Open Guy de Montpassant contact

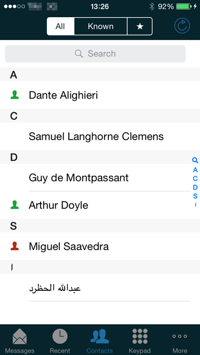tap(100, 178)
